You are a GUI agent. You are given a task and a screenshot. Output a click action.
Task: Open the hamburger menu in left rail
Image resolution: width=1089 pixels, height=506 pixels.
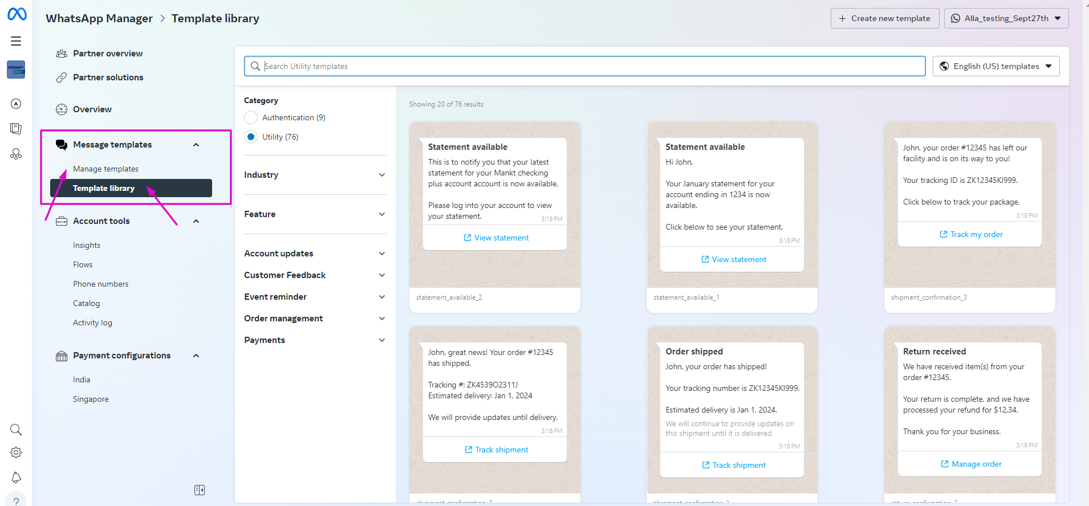[x=16, y=41]
